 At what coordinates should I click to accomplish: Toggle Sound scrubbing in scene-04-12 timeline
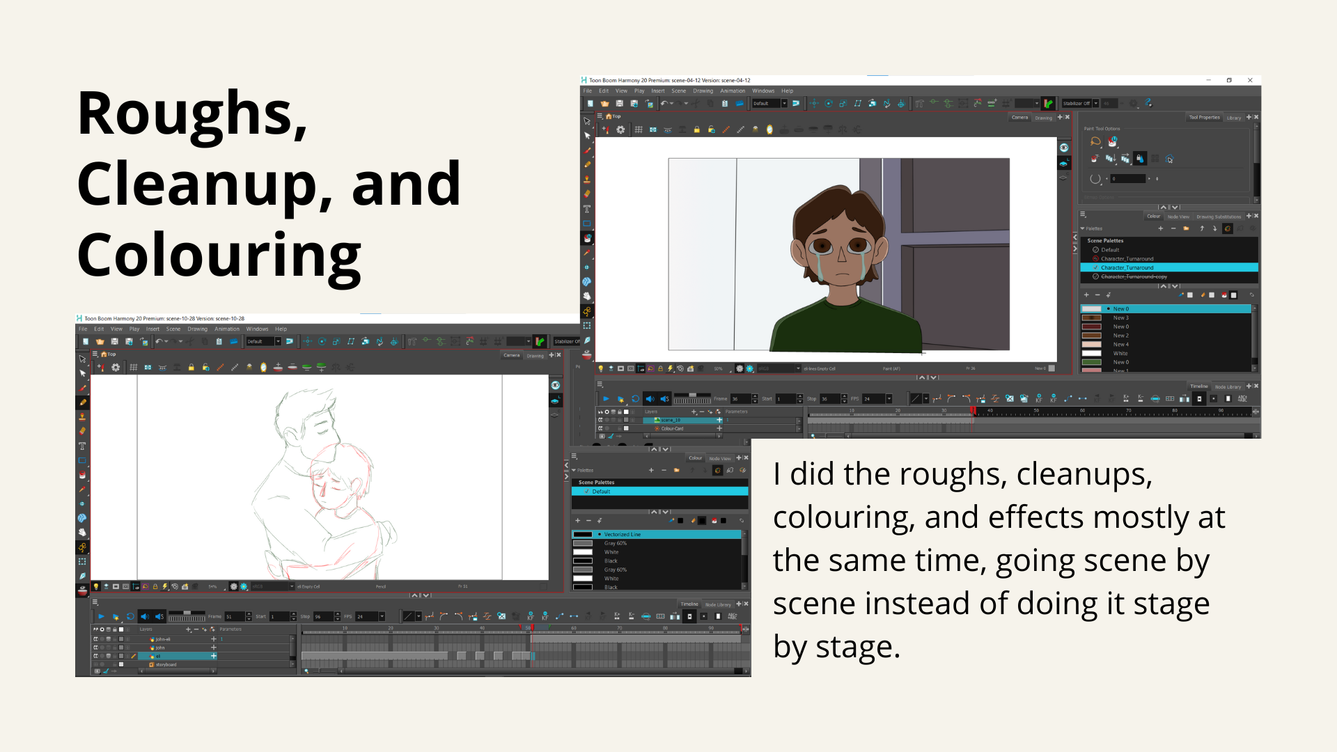664,399
